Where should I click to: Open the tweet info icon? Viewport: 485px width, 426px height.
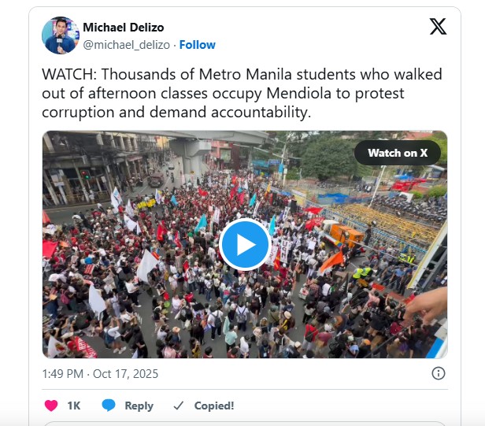coord(439,373)
